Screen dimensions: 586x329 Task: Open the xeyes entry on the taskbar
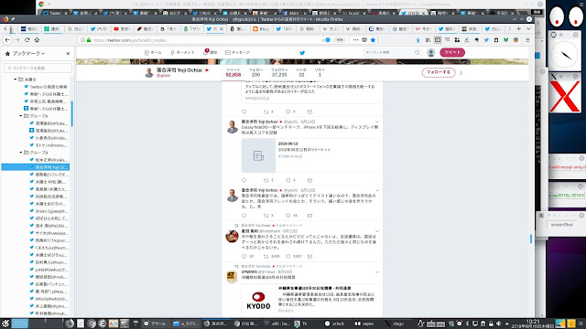click(x=364, y=324)
